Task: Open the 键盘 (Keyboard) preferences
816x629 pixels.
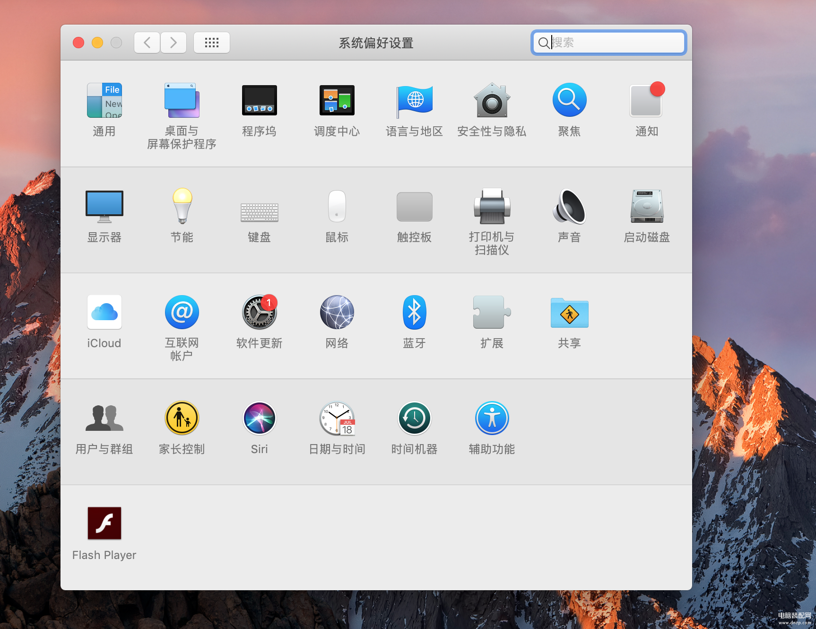Action: tap(260, 212)
